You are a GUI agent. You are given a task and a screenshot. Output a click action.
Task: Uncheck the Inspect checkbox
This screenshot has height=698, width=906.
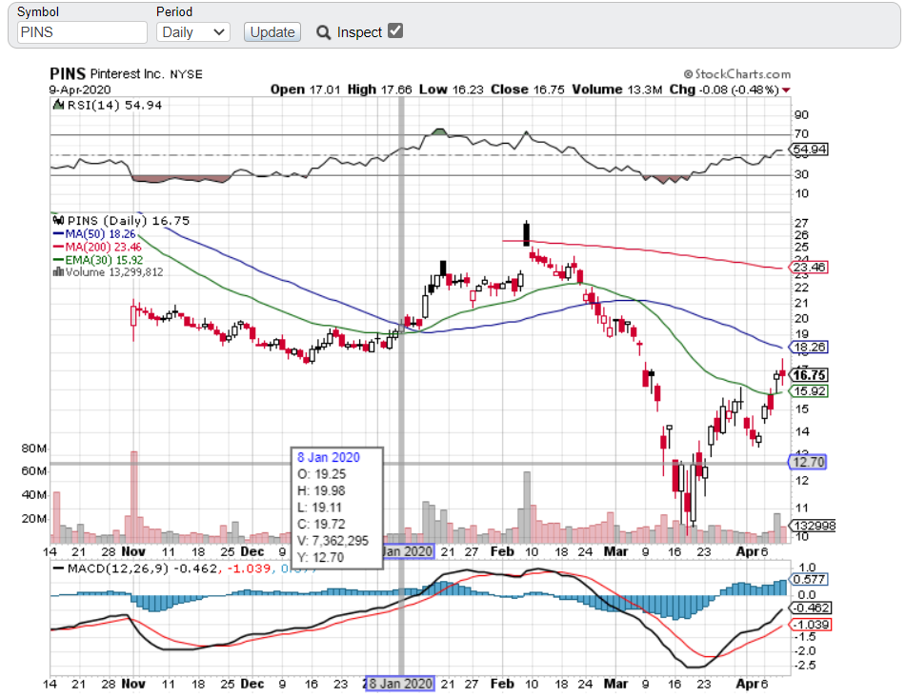(395, 31)
